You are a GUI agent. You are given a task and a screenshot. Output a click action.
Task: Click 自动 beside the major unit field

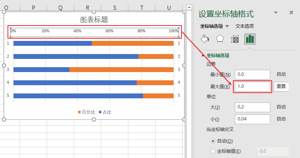click(x=281, y=107)
